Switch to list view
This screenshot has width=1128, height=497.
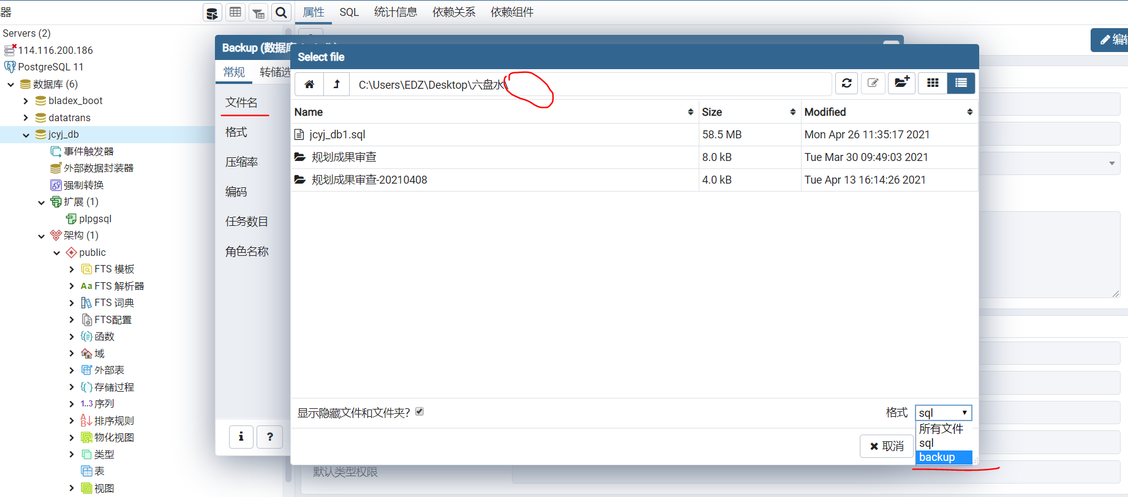[x=961, y=83]
